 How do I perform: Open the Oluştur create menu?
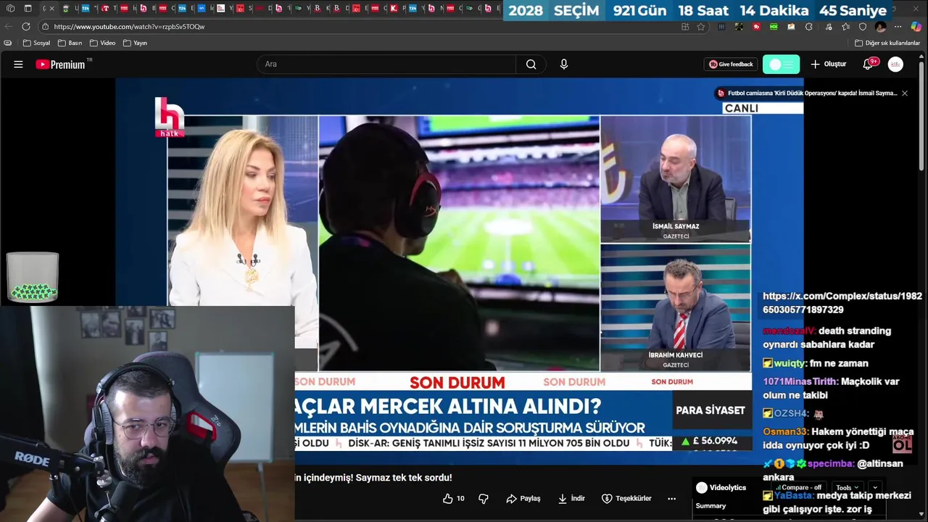[829, 64]
